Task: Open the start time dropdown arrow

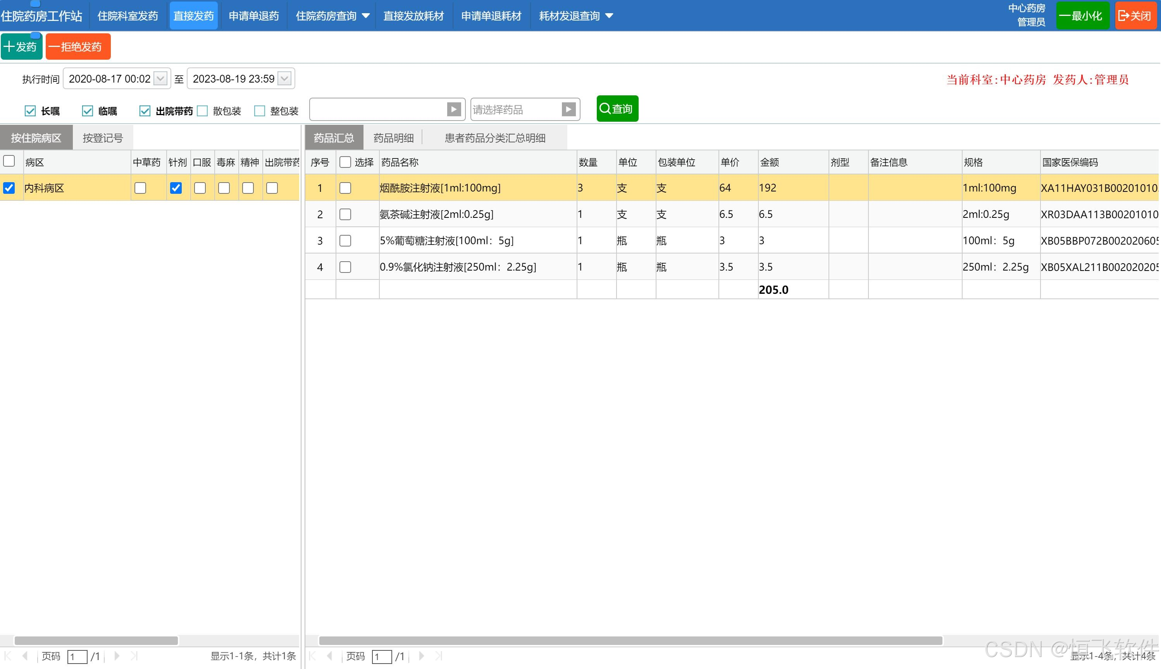Action: (x=160, y=79)
